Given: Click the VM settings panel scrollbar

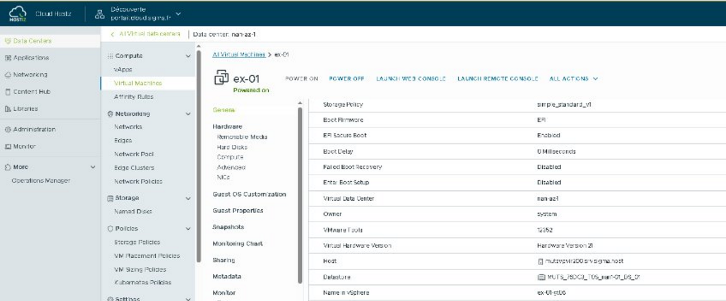Looking at the screenshot, I should tap(300, 194).
